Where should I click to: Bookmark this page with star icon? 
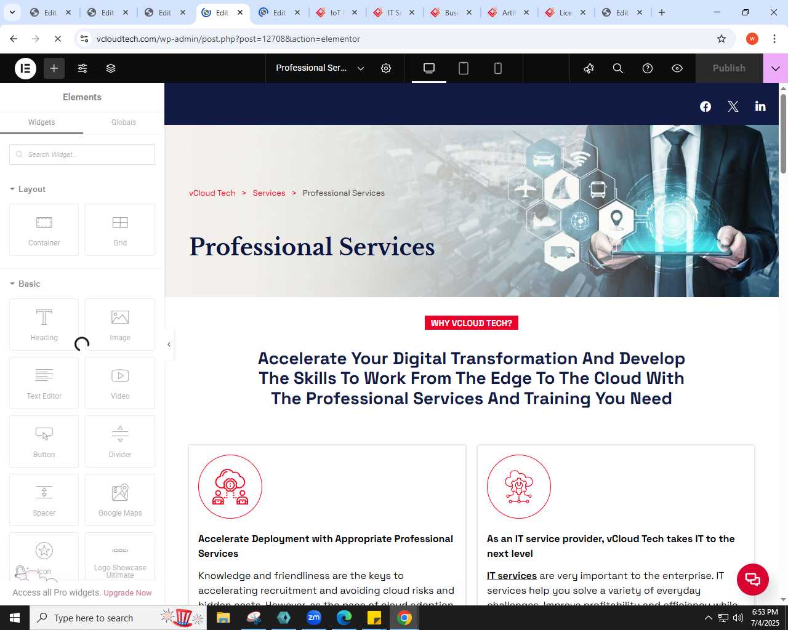[722, 39]
